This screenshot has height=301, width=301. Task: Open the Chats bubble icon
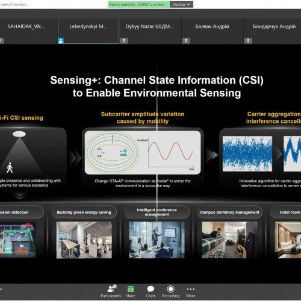[x=150, y=289]
